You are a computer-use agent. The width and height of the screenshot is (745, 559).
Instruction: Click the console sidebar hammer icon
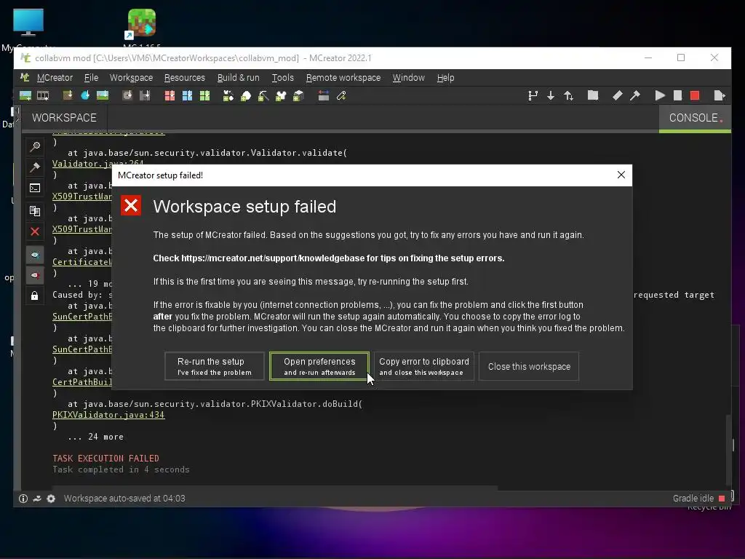[x=35, y=167]
